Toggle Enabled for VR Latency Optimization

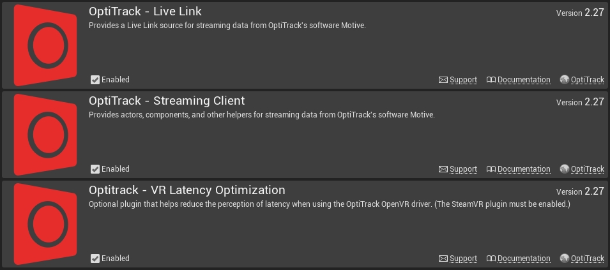pos(95,259)
